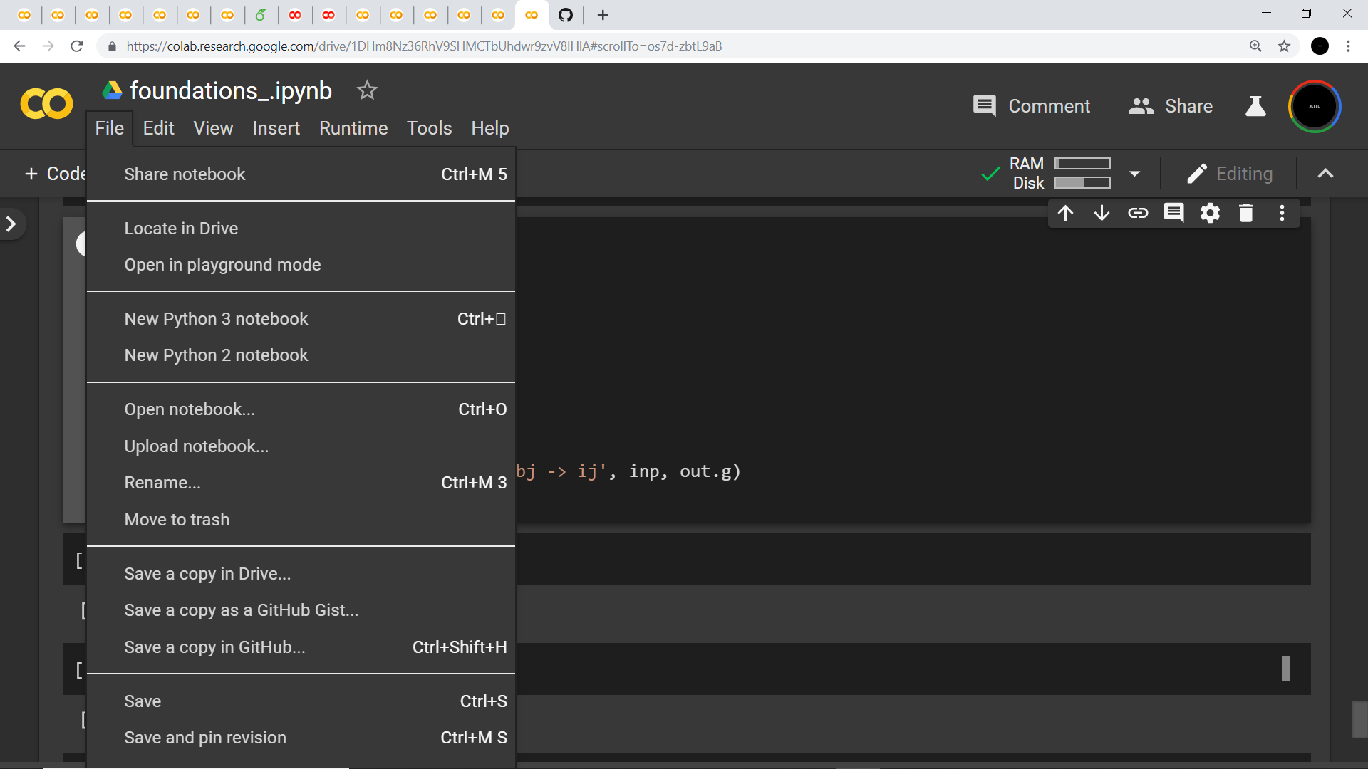The height and width of the screenshot is (769, 1368).
Task: Click the Share button
Action: [1171, 106]
